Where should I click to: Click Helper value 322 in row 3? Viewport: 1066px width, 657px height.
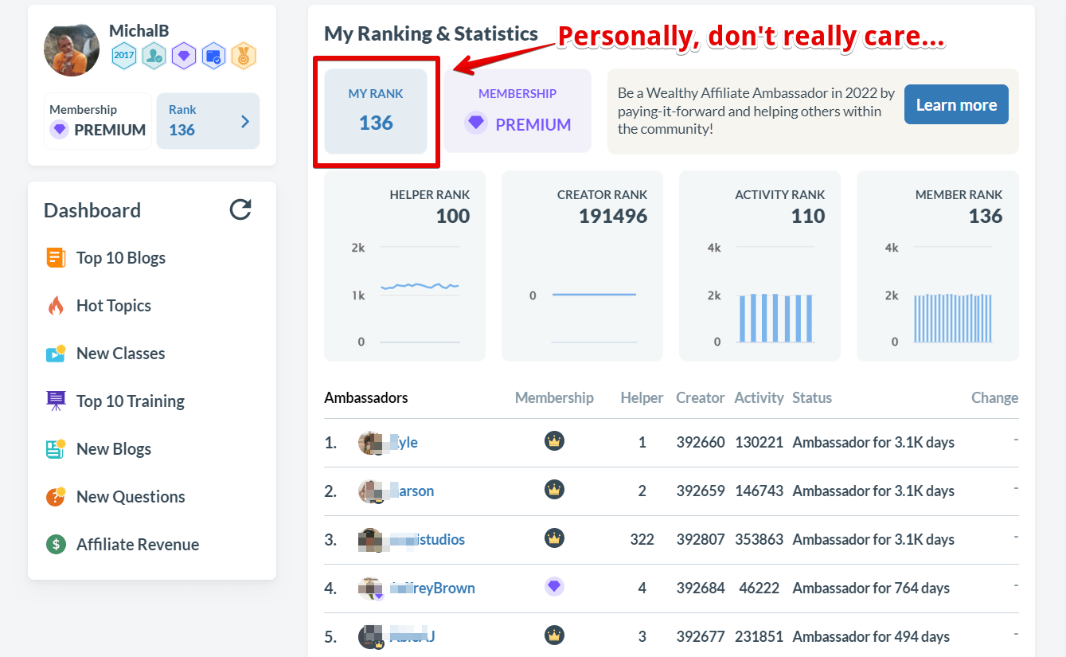(642, 540)
